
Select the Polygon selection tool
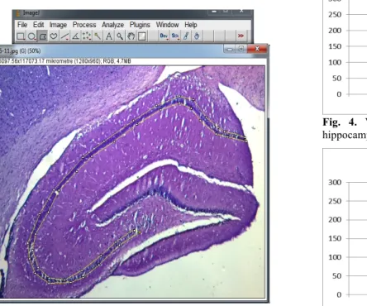43,36
